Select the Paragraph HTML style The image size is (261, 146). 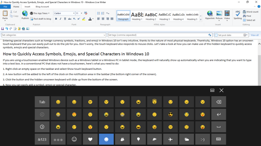coord(123,16)
